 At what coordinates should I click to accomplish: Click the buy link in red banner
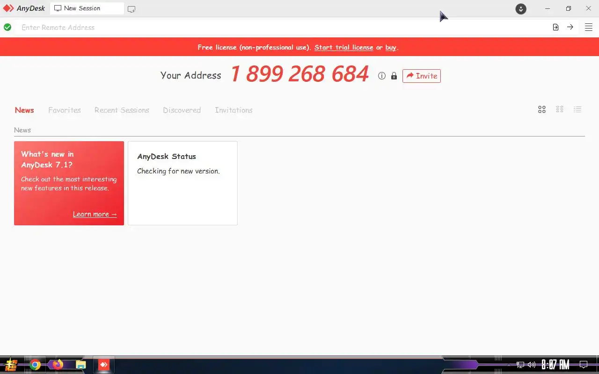tap(391, 47)
